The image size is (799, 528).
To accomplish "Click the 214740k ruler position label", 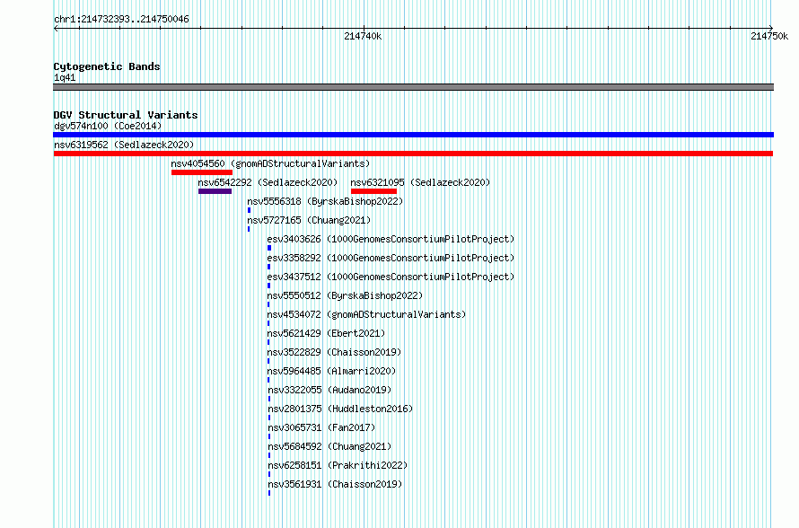I will (363, 36).
